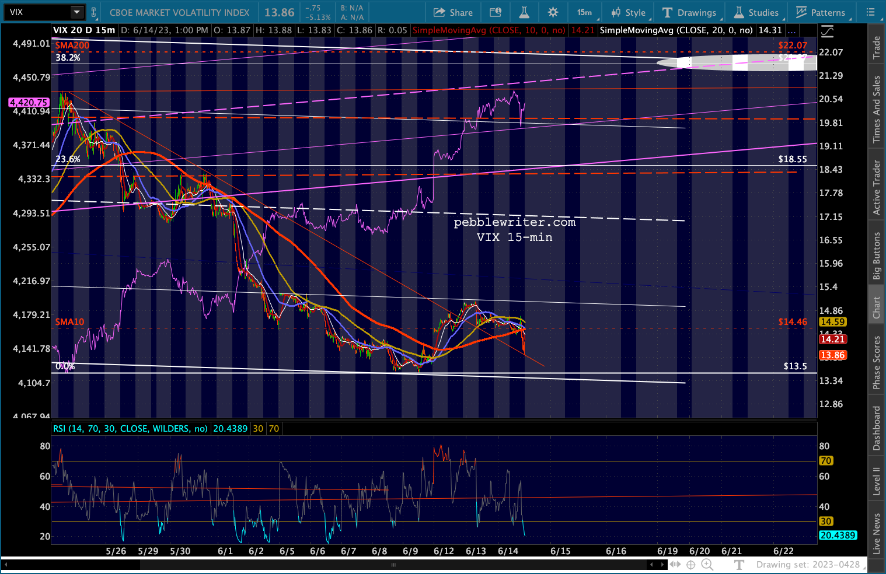Click the zoom in magnifier icon

point(707,564)
